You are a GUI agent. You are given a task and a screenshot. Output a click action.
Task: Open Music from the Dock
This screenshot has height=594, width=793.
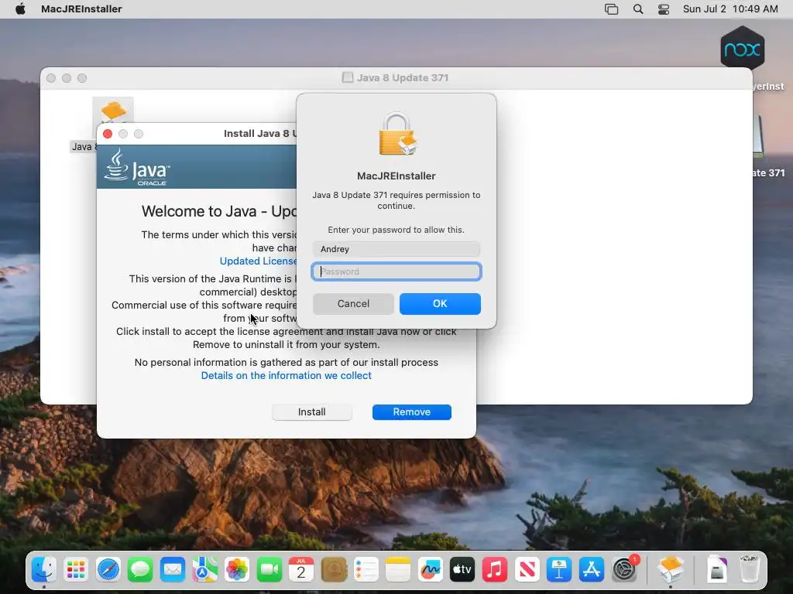click(495, 570)
